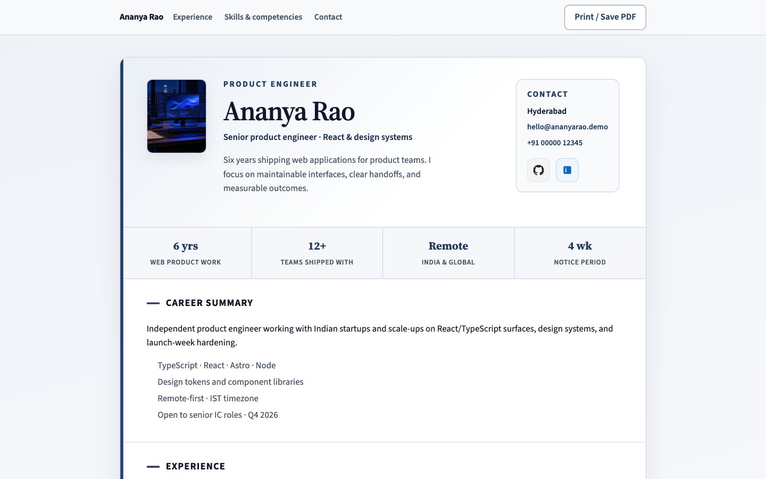Select the large Ananya Rao heading
Screen dimensions: 766x479
pos(289,112)
